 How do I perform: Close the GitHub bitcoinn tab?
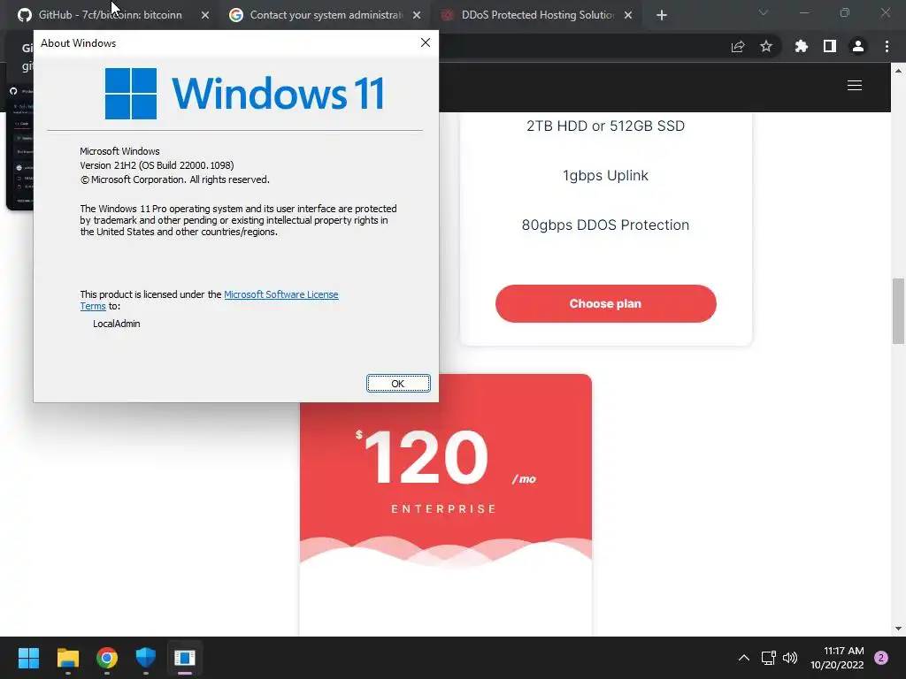coord(204,15)
